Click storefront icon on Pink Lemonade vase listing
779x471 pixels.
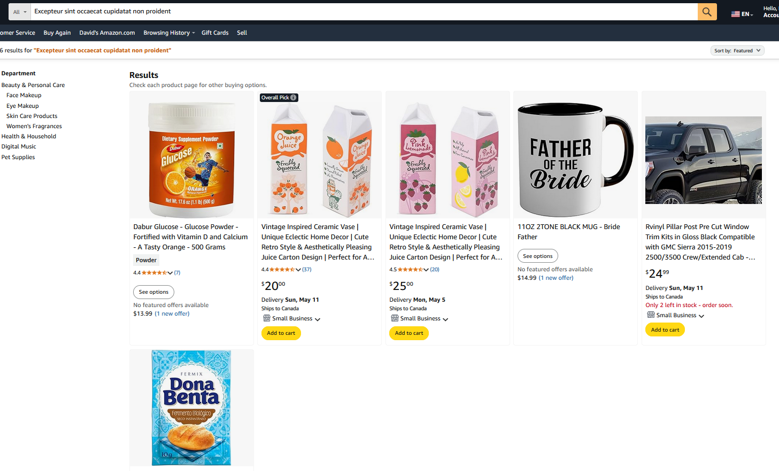click(395, 318)
